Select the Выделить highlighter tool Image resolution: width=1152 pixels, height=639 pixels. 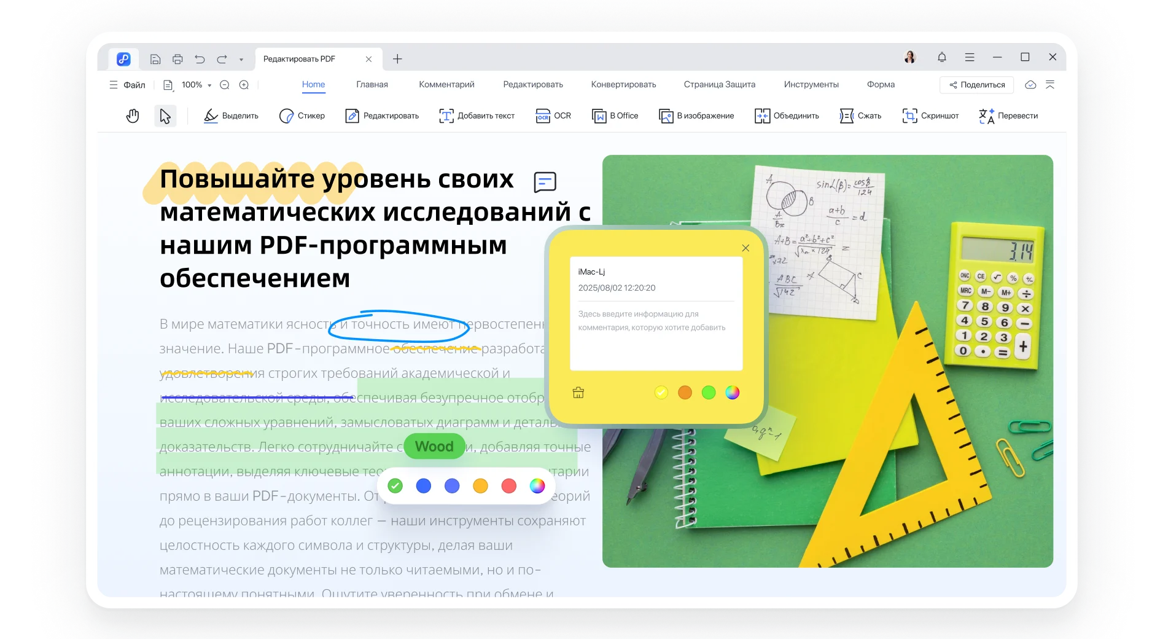pos(231,116)
